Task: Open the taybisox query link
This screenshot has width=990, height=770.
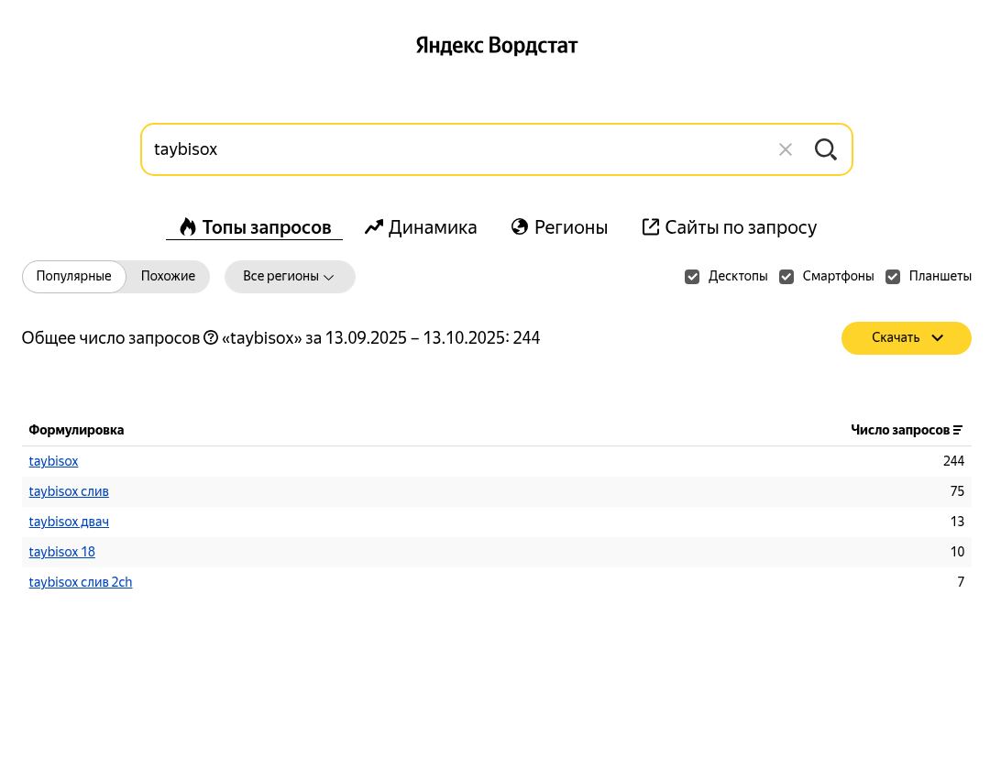Action: 54,461
